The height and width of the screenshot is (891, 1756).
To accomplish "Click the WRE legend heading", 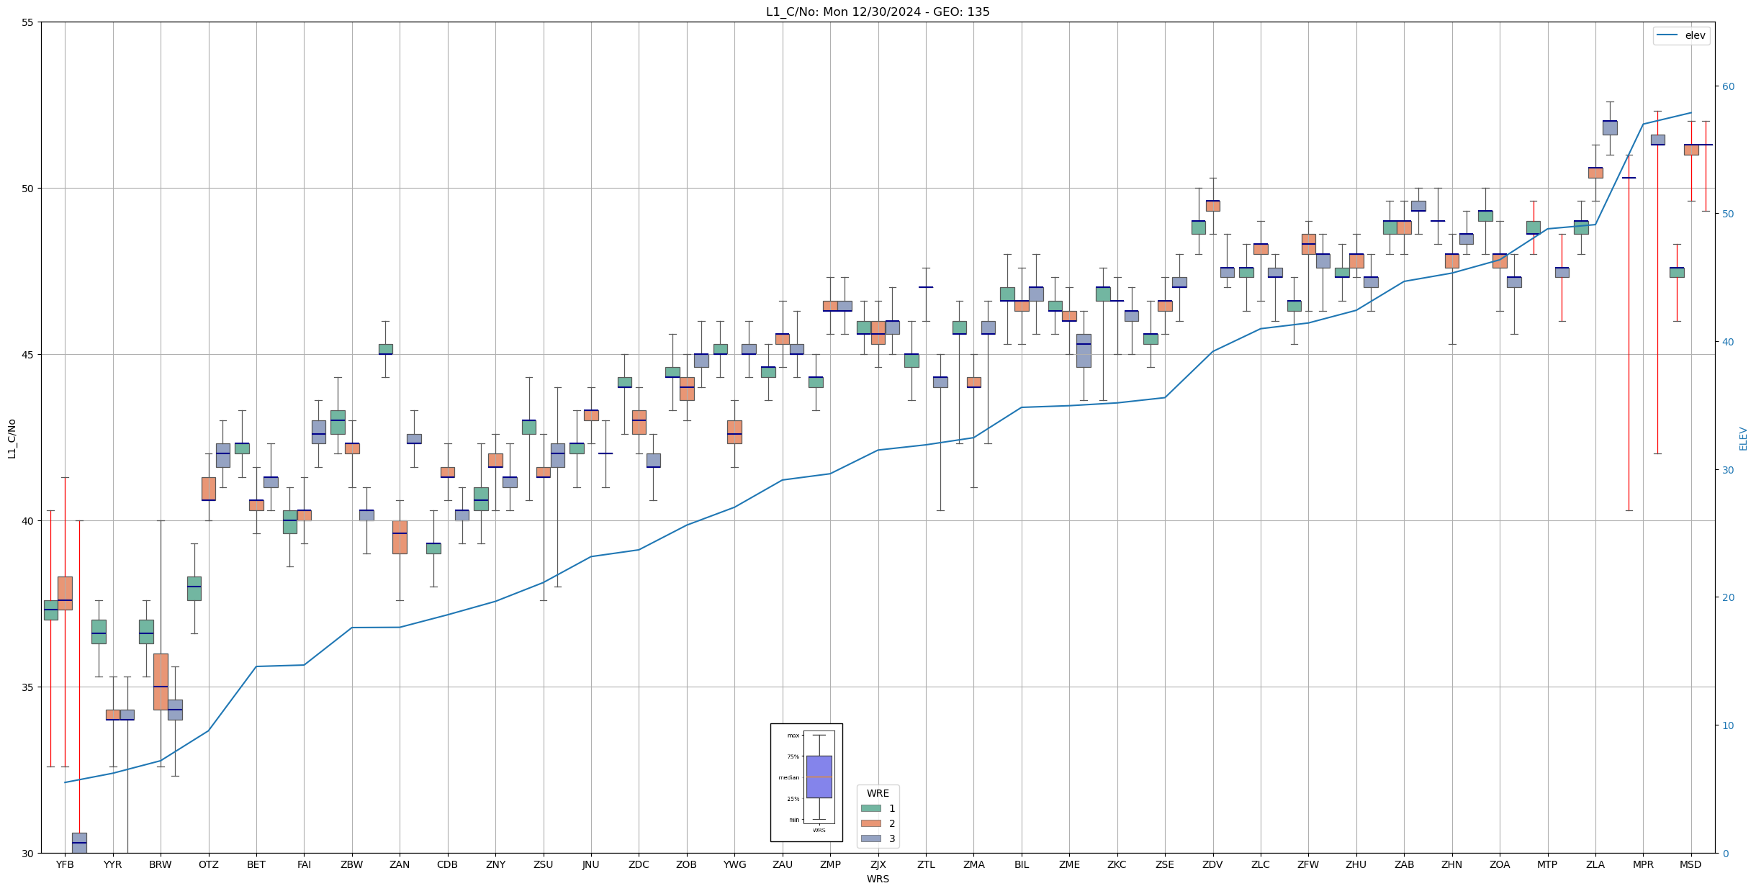I will [878, 793].
